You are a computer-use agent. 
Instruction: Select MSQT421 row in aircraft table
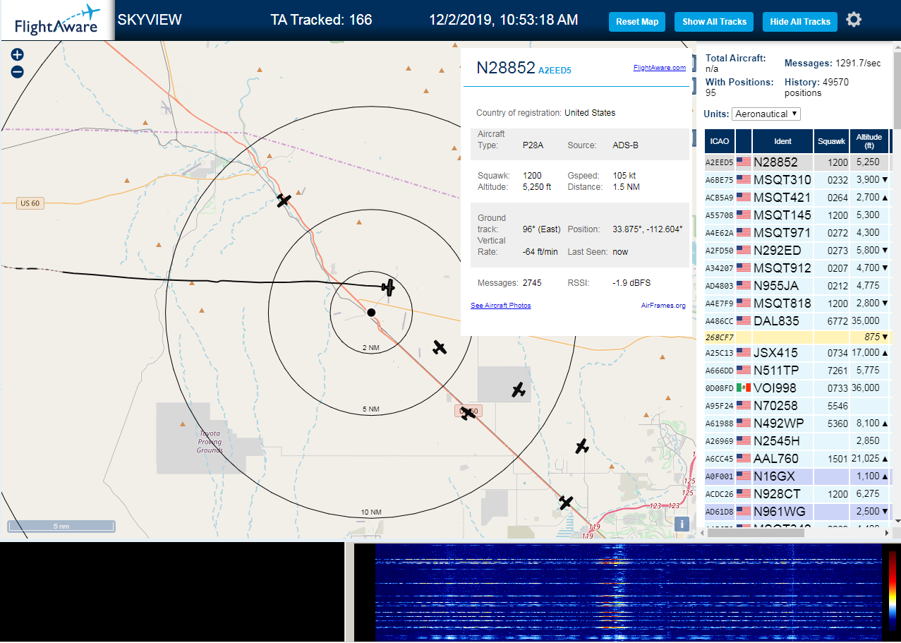pyautogui.click(x=797, y=197)
